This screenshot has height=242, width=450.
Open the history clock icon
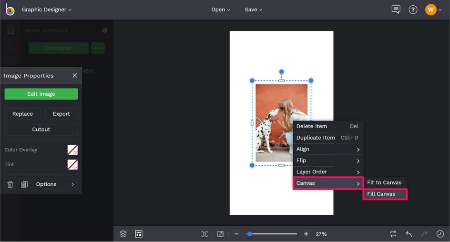(x=440, y=234)
